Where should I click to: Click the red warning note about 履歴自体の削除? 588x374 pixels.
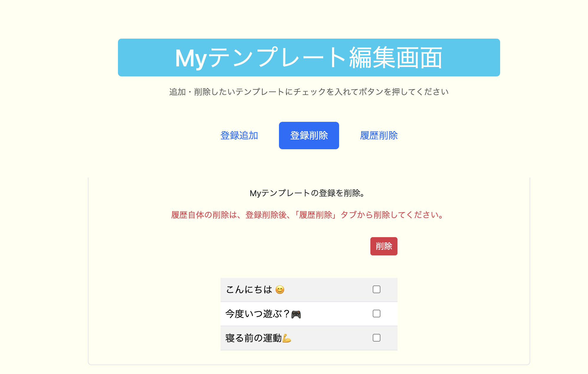(308, 215)
